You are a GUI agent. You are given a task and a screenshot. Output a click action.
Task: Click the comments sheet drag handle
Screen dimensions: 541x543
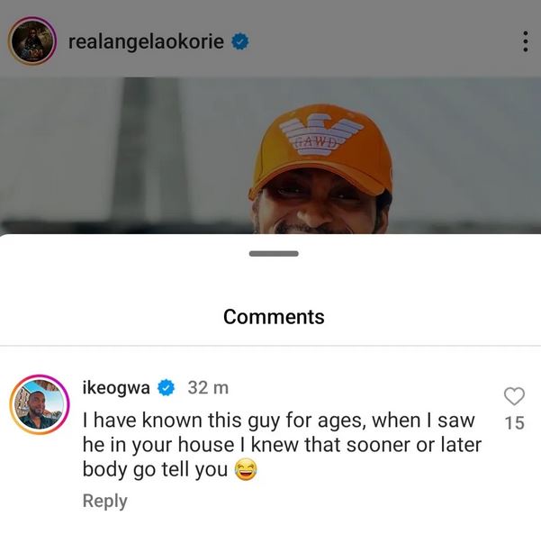point(273,254)
